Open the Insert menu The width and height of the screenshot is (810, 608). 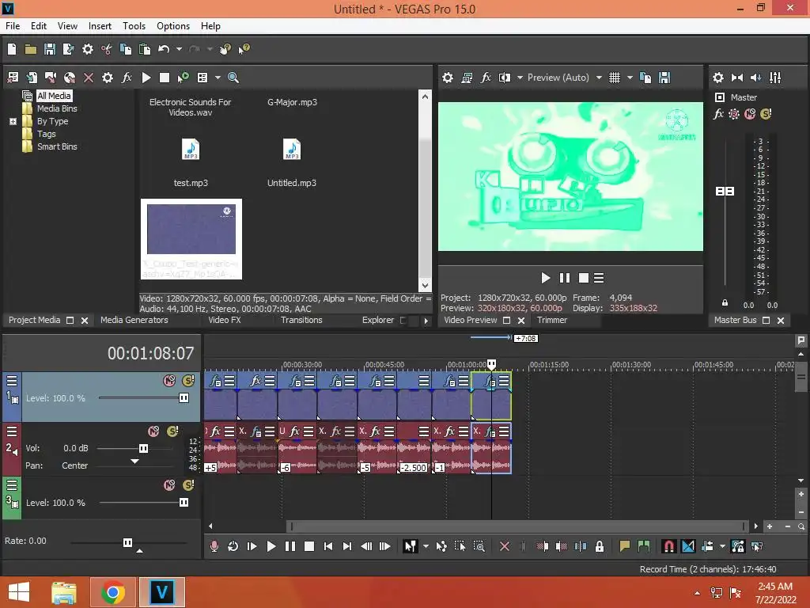pos(100,26)
